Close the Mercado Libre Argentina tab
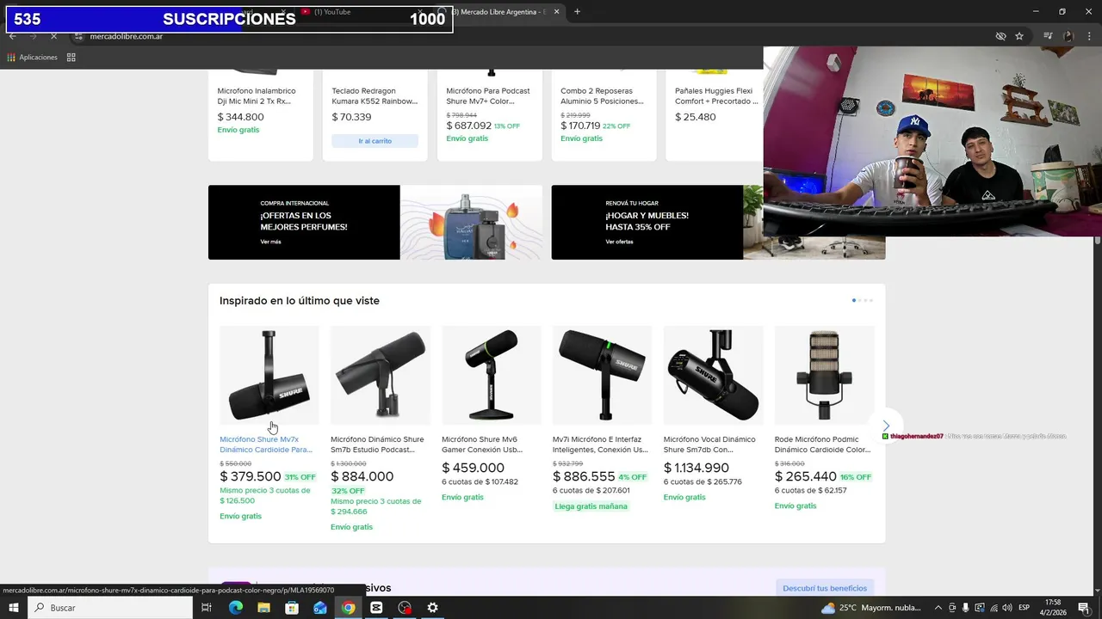 tap(557, 12)
